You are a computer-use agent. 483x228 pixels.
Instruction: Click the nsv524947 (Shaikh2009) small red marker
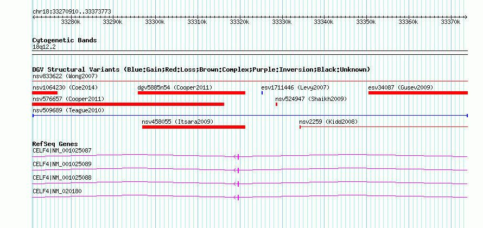click(276, 104)
